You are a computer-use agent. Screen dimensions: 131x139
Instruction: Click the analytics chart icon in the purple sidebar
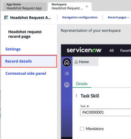[x=67, y=85]
